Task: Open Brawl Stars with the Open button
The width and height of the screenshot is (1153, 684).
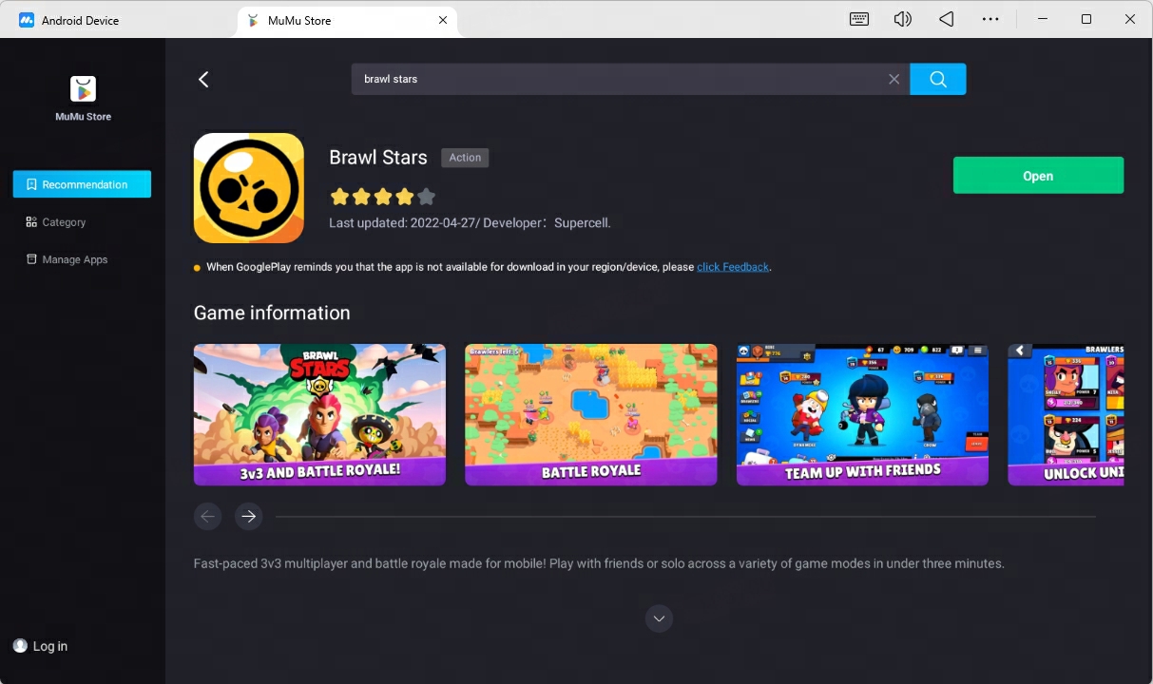Action: [1037, 176]
